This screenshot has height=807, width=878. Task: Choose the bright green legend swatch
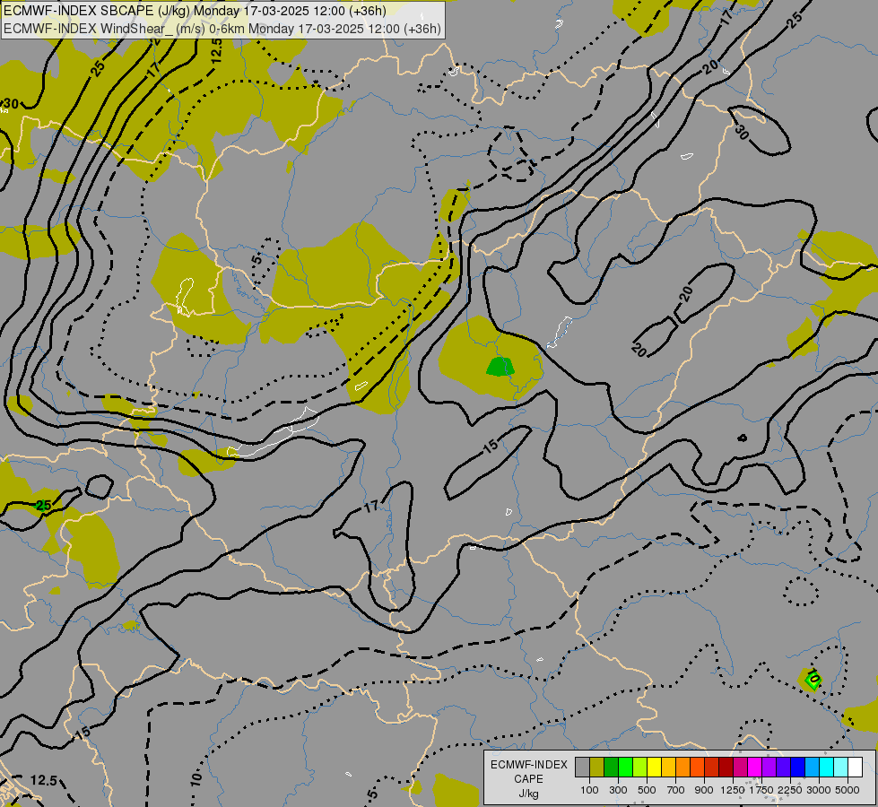[625, 767]
